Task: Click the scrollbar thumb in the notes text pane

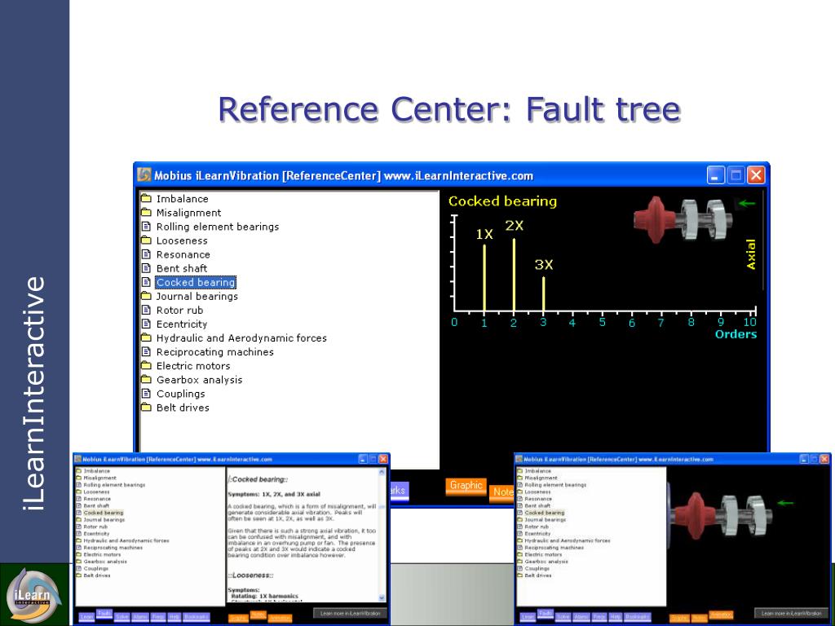Action: tap(382, 507)
